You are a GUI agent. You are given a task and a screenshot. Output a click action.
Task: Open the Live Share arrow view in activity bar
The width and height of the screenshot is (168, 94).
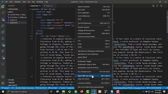pyautogui.click(x=3, y=51)
